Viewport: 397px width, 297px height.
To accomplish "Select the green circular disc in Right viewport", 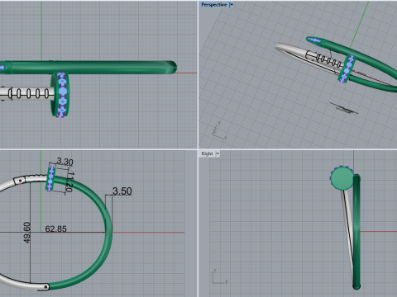I will [342, 178].
